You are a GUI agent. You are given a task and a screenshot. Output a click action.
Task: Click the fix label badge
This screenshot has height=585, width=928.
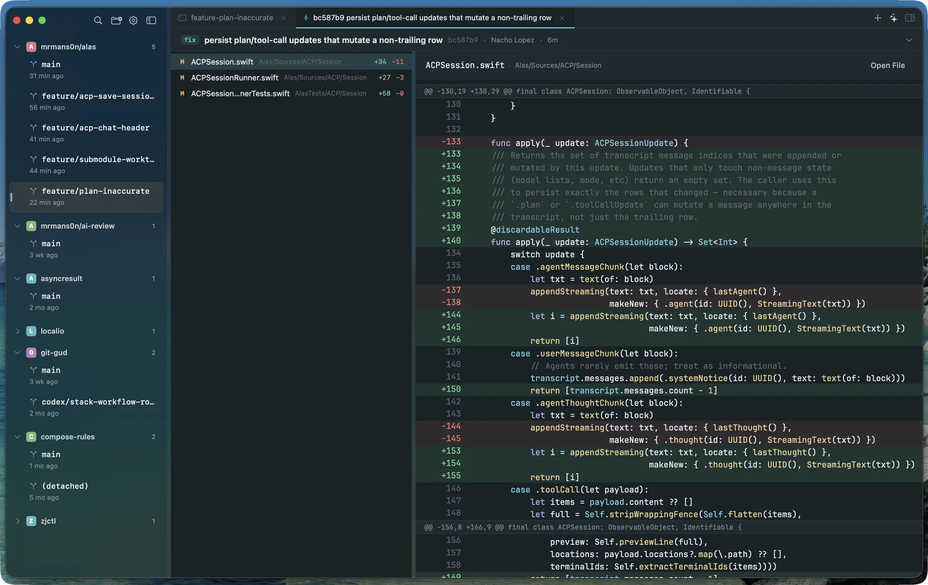190,40
